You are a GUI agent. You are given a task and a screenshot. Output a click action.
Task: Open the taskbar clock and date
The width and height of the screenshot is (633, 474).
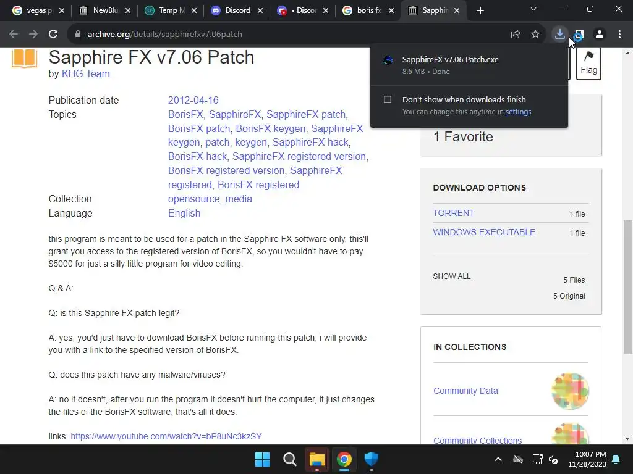(587, 459)
